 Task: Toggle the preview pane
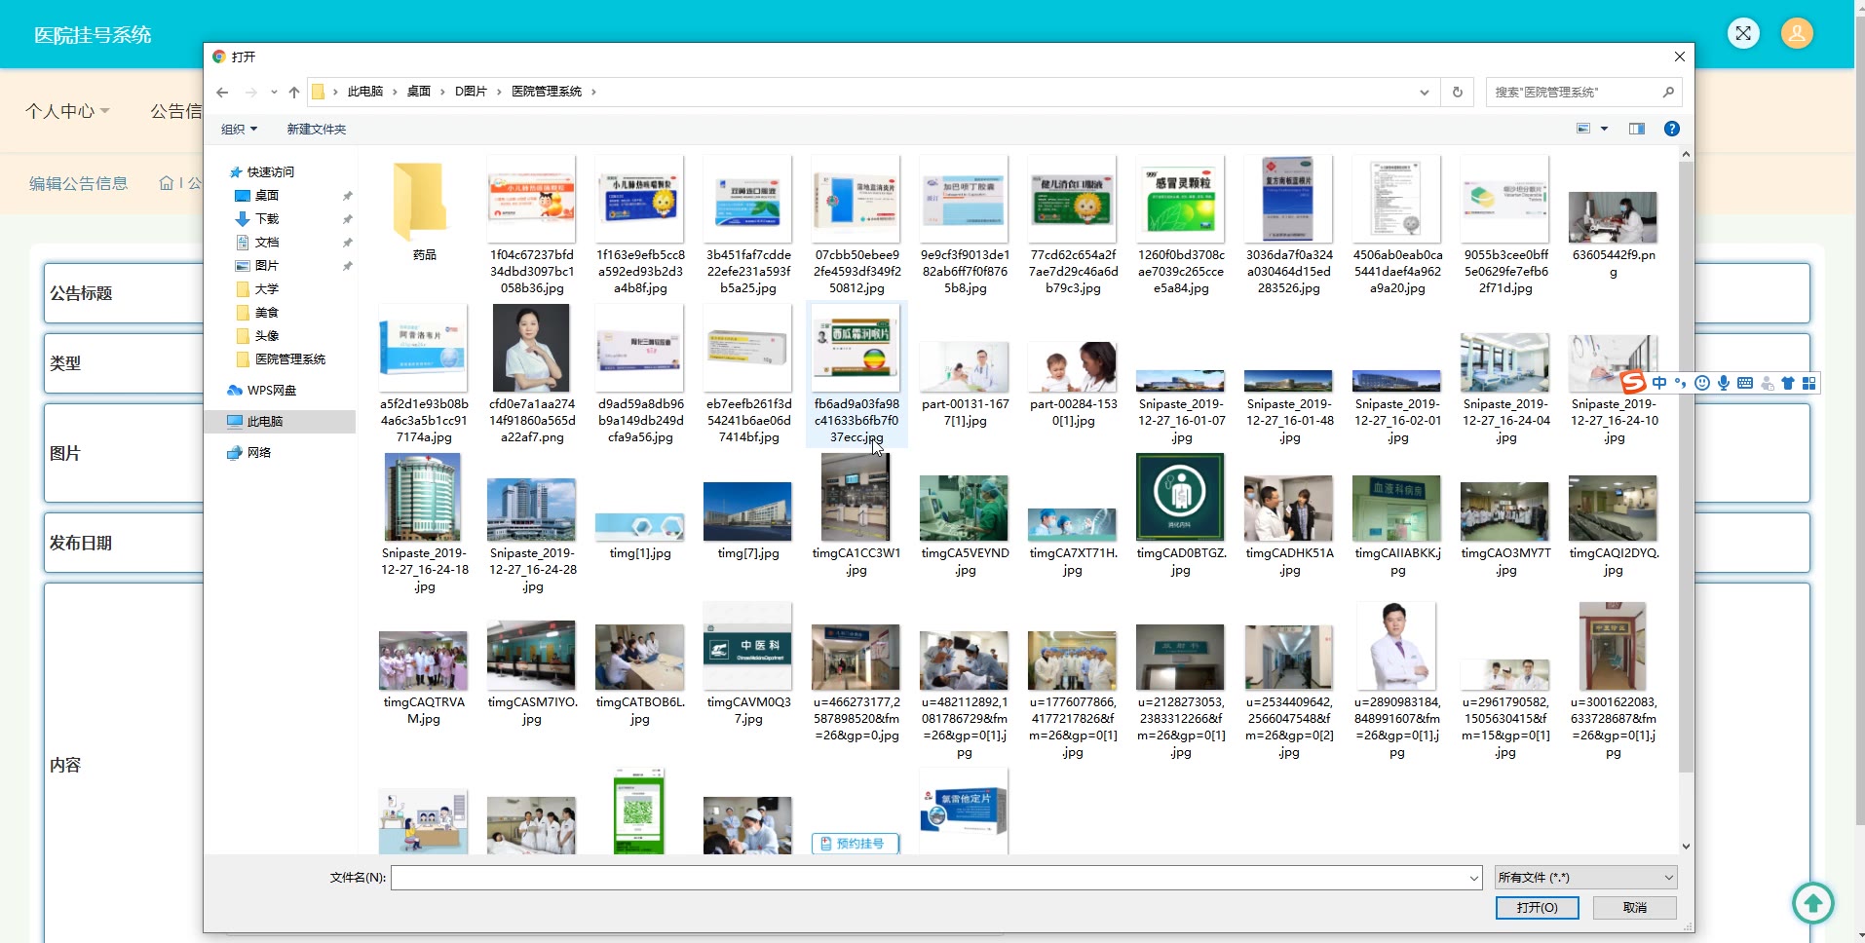(x=1636, y=129)
